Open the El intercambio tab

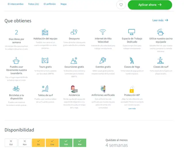point(16,4)
